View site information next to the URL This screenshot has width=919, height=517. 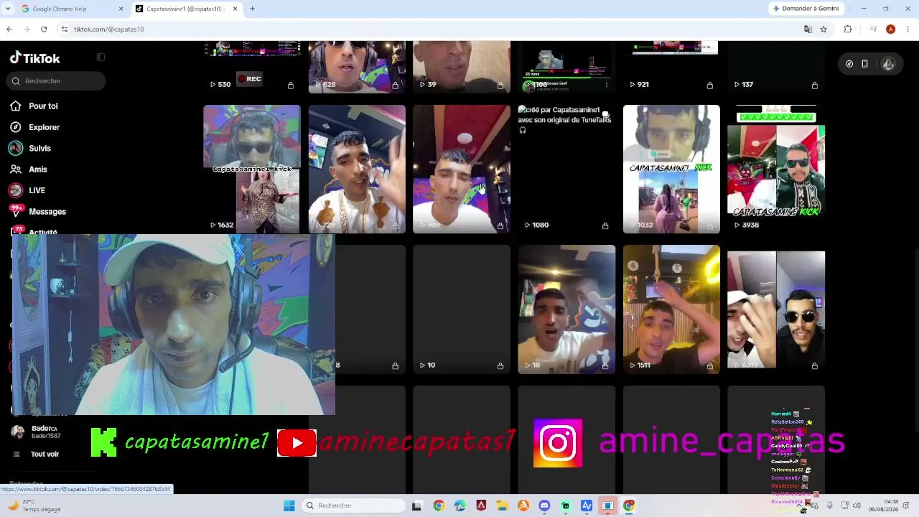[x=64, y=29]
